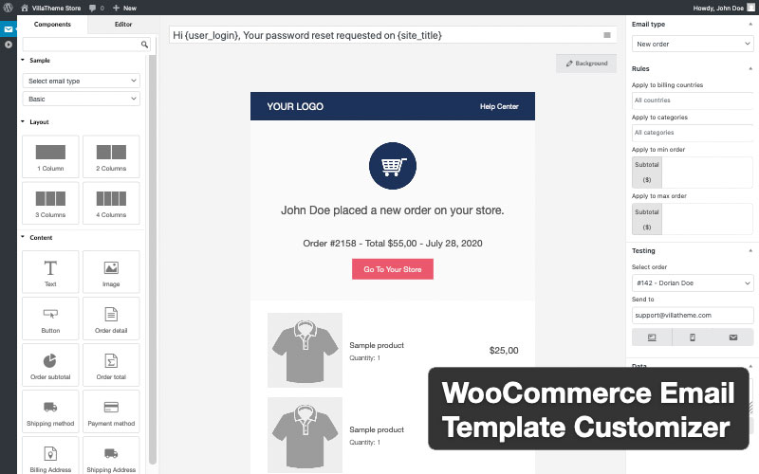Collapse the Email type panel
Image resolution: width=759 pixels, height=474 pixels.
750,25
